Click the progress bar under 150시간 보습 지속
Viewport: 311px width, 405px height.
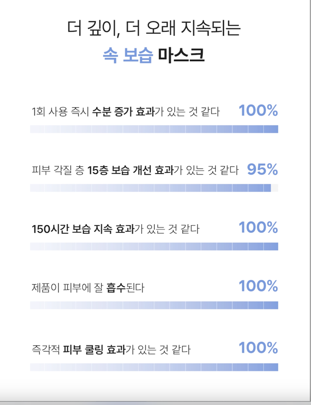[x=154, y=246]
